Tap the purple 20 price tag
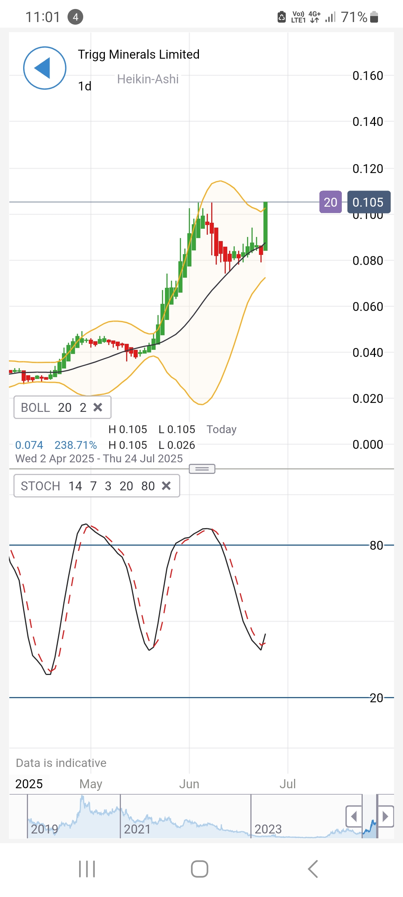 coord(331,202)
